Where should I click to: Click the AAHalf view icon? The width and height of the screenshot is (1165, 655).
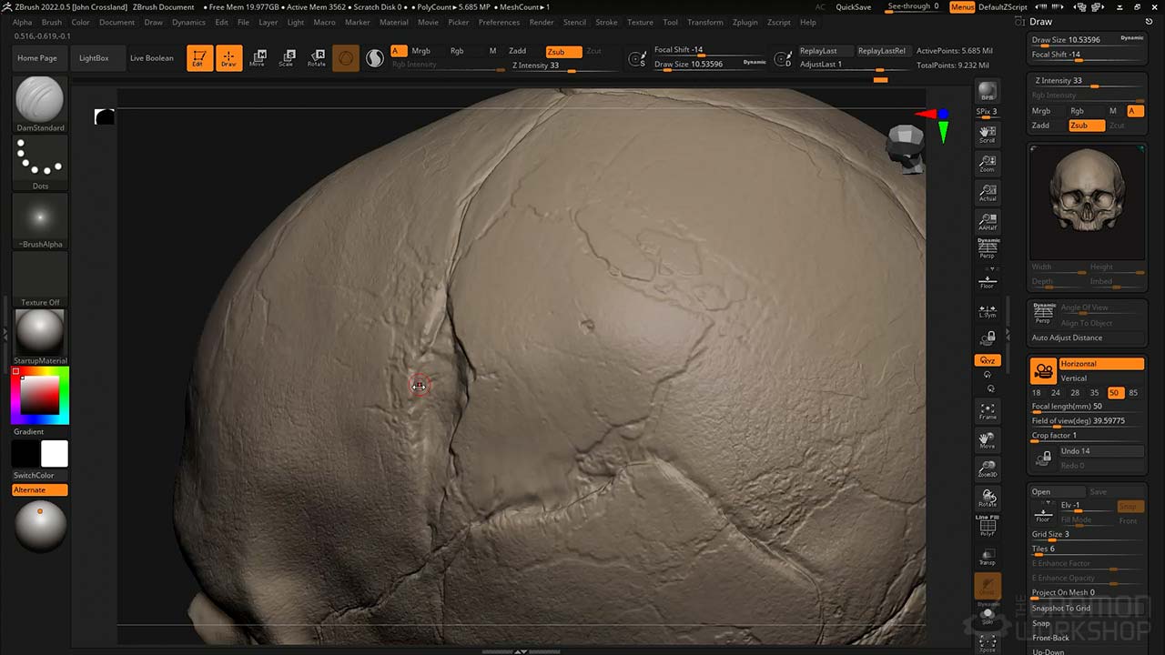[x=988, y=222]
